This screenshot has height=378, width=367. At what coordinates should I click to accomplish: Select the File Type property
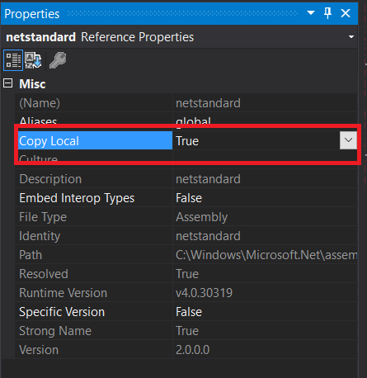(x=43, y=217)
